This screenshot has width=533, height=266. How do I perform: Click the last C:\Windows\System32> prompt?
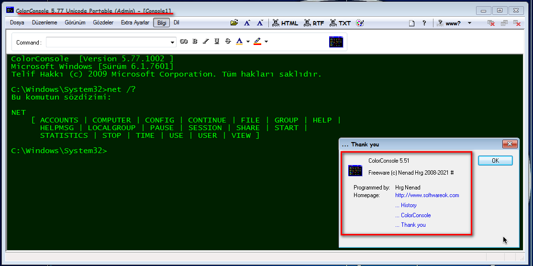coord(59,151)
